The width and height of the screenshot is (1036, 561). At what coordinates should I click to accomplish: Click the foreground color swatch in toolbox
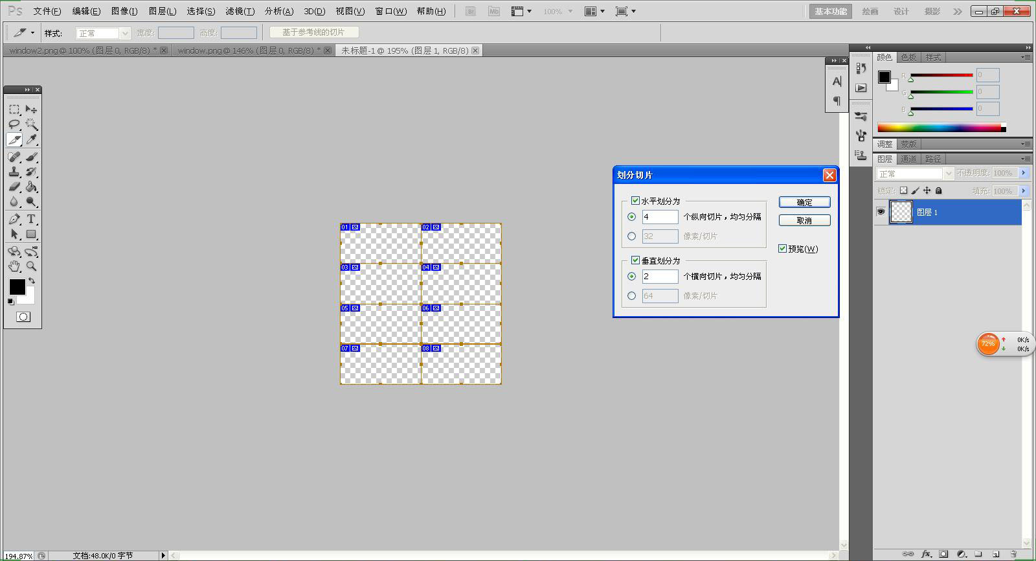[17, 287]
